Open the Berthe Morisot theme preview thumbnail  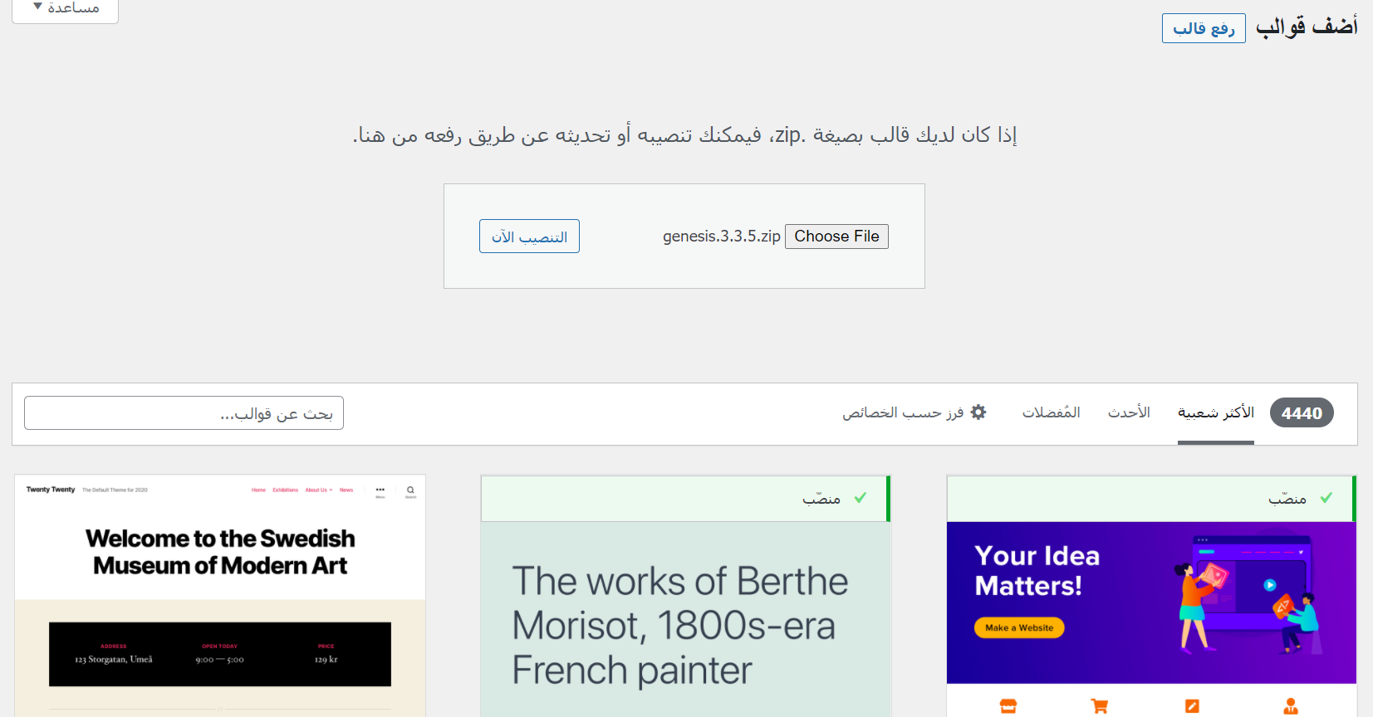[x=685, y=619]
